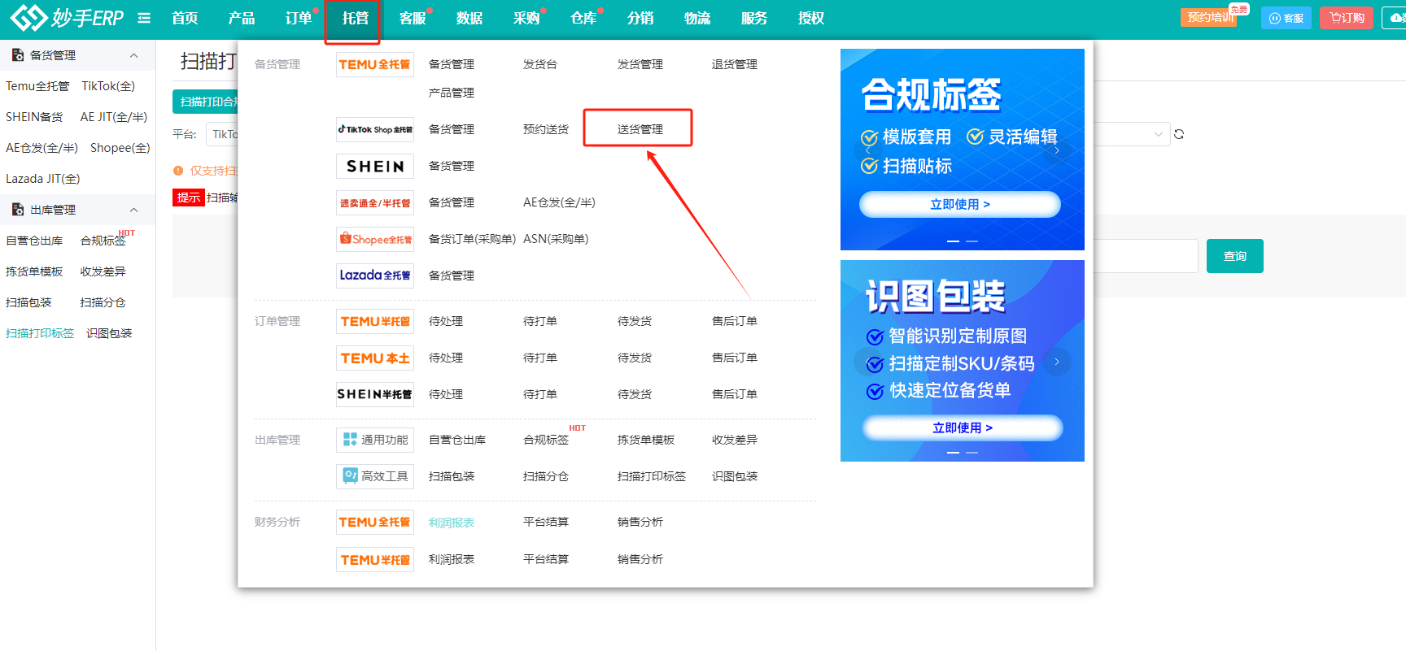
Task: Open TEMU全托管 退货管理 link
Action: click(735, 64)
